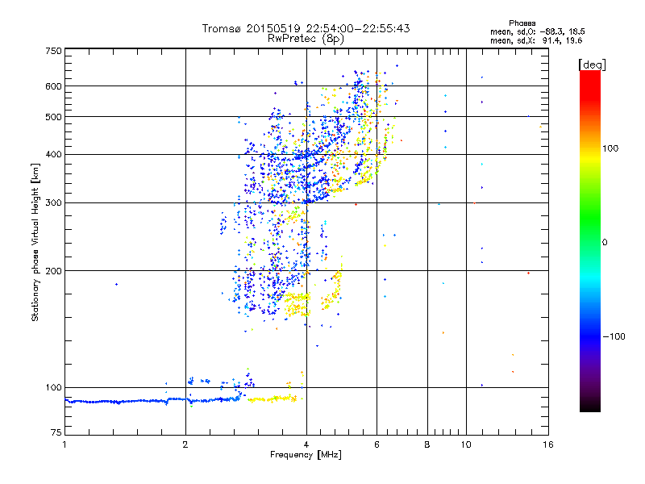Click y-axis tick label 200
Image resolution: width=645 pixels, height=484 pixels.
(x=53, y=271)
